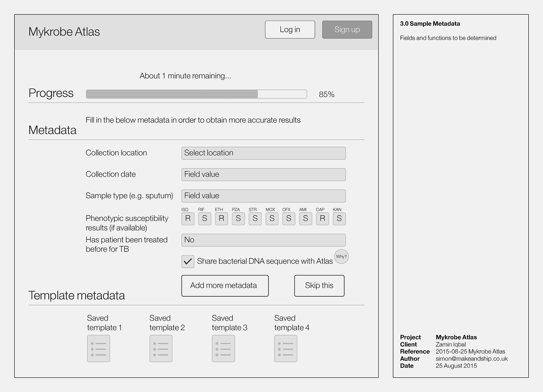The image size is (543, 392).
Task: Toggle the OFX susceptibility result
Action: click(x=289, y=218)
